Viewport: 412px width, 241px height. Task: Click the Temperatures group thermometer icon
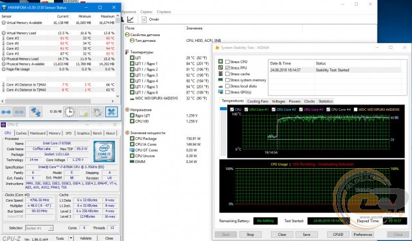127,52
